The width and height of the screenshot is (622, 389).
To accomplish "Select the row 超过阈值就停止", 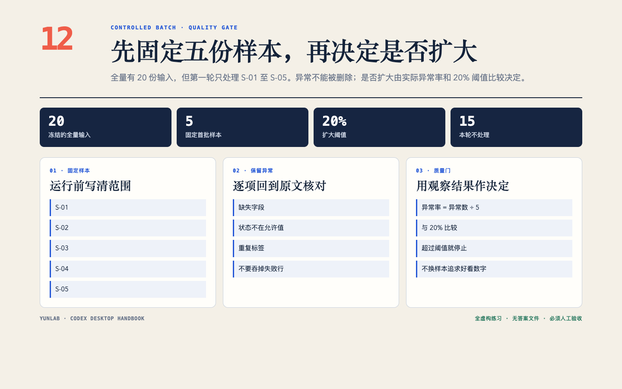I will coord(494,249).
